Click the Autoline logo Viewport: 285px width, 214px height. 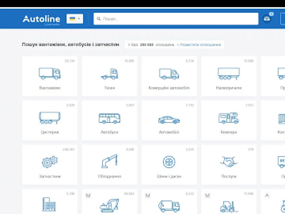click(x=41, y=19)
